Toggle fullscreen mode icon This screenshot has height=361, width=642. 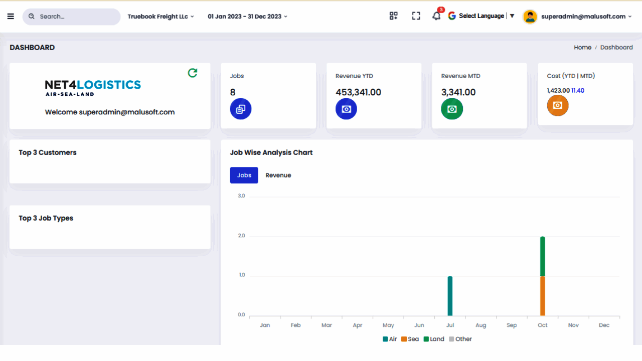[x=416, y=16]
